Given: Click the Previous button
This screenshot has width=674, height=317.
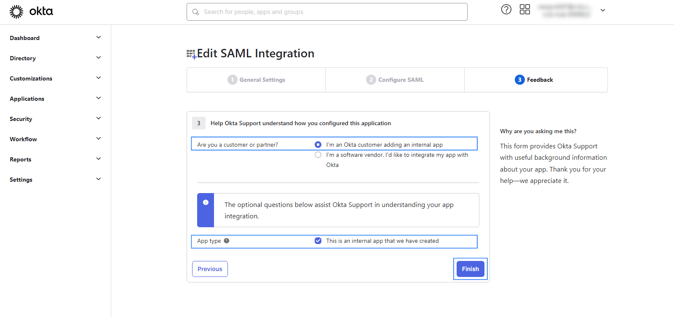Looking at the screenshot, I should [210, 269].
